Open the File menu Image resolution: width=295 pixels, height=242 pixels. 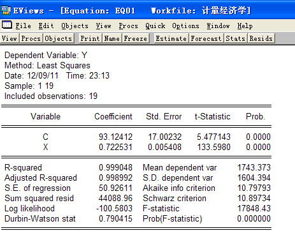point(24,26)
